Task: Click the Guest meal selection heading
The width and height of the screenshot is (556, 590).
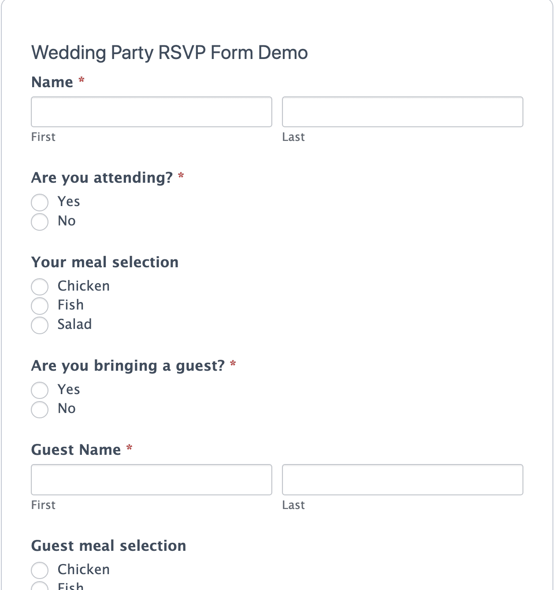Action: tap(108, 546)
